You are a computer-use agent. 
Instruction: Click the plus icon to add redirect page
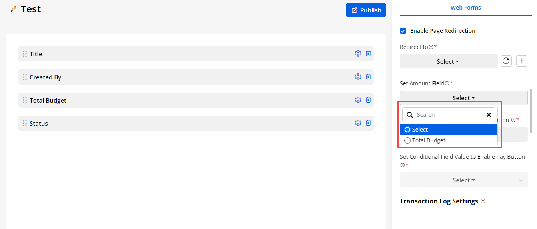click(522, 61)
